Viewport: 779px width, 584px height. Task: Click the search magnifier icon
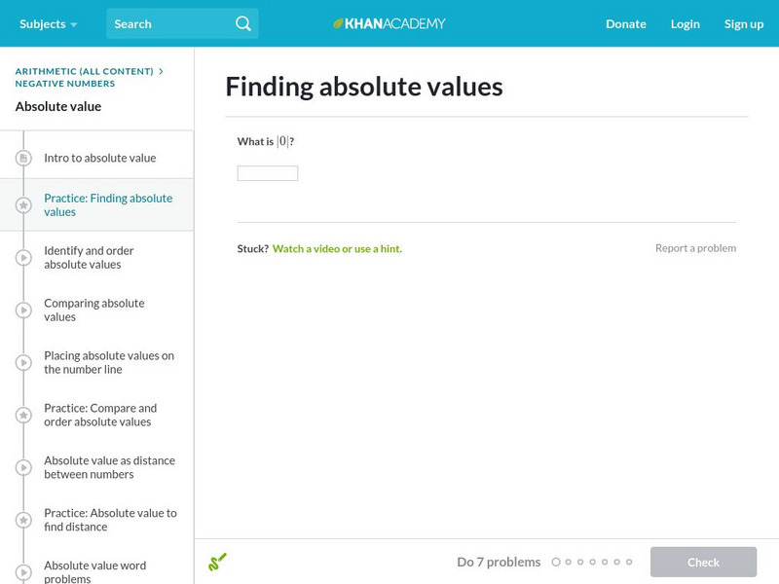(x=243, y=23)
